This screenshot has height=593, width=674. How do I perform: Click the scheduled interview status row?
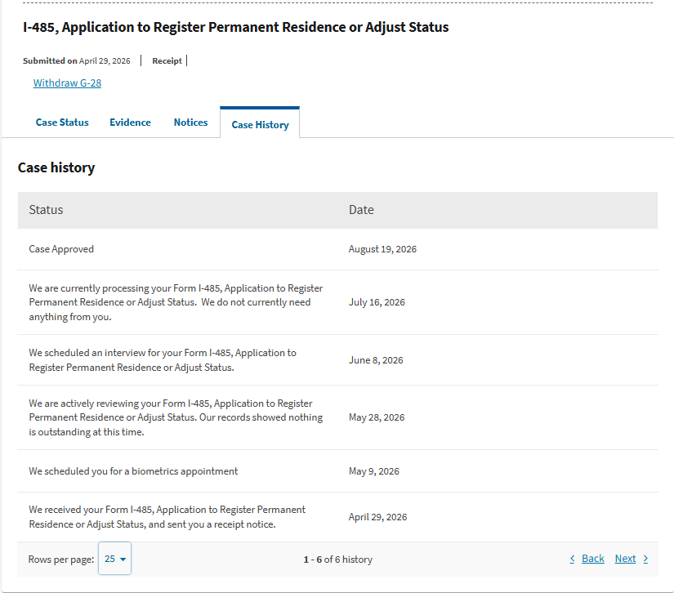click(x=337, y=360)
